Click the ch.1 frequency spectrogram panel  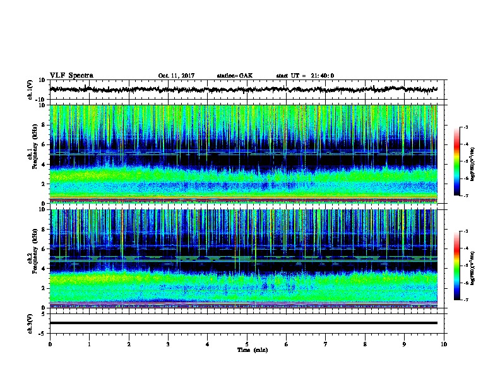[243, 154]
